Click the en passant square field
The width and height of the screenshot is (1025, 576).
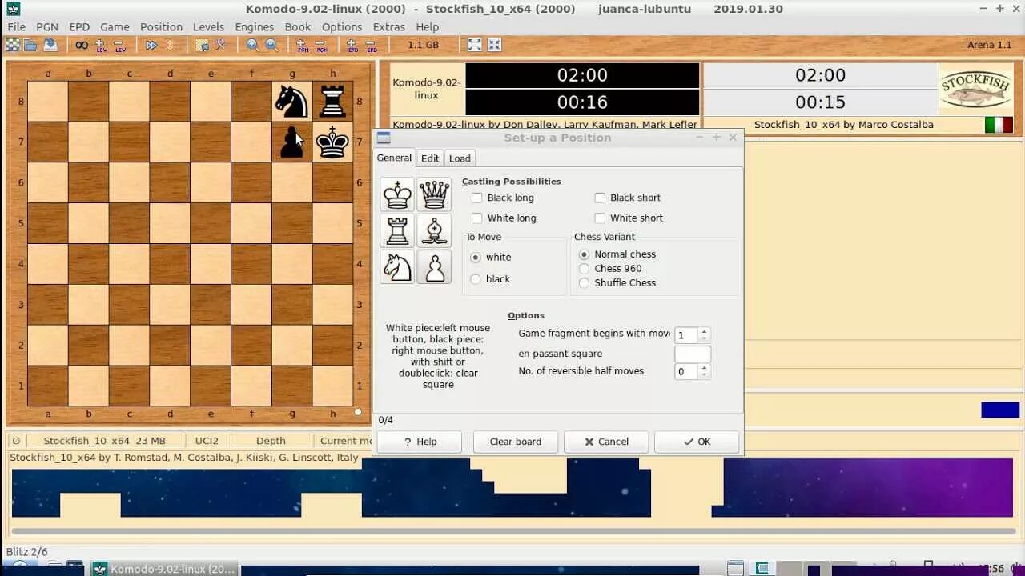pos(693,354)
